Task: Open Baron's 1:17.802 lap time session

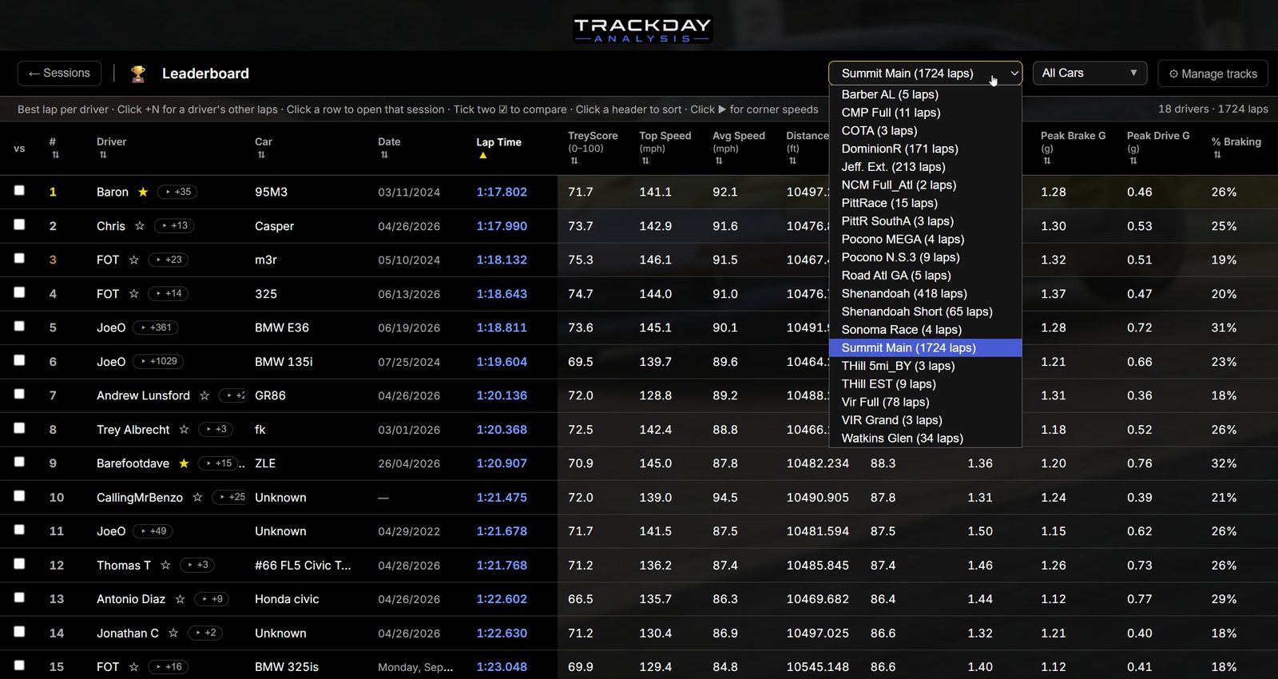Action: coord(502,192)
